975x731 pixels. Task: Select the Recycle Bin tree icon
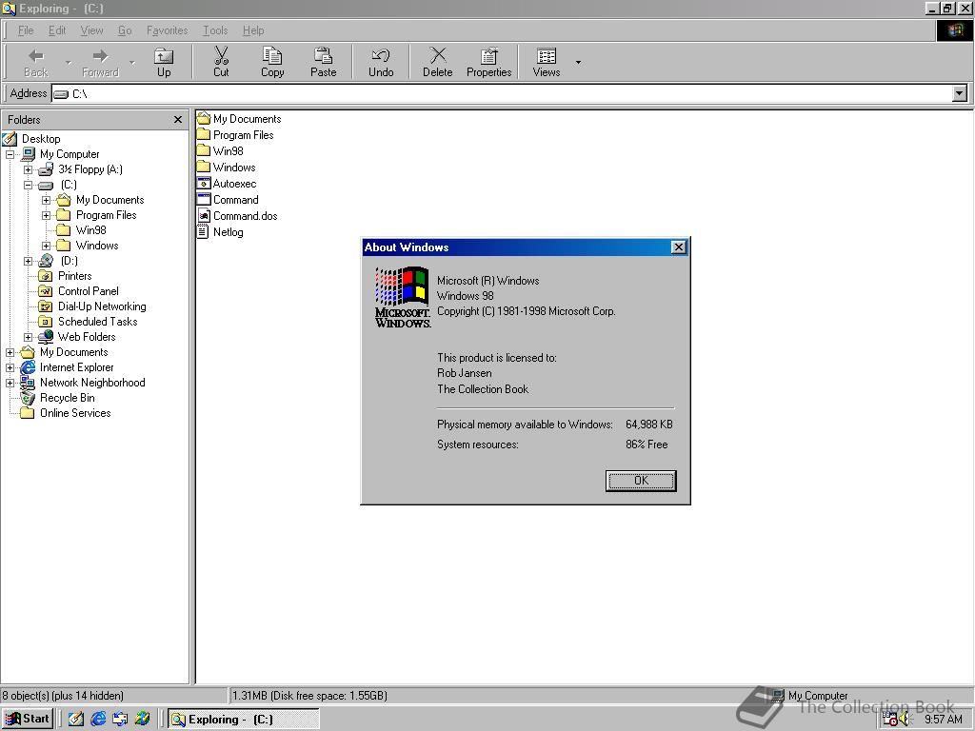coord(28,398)
